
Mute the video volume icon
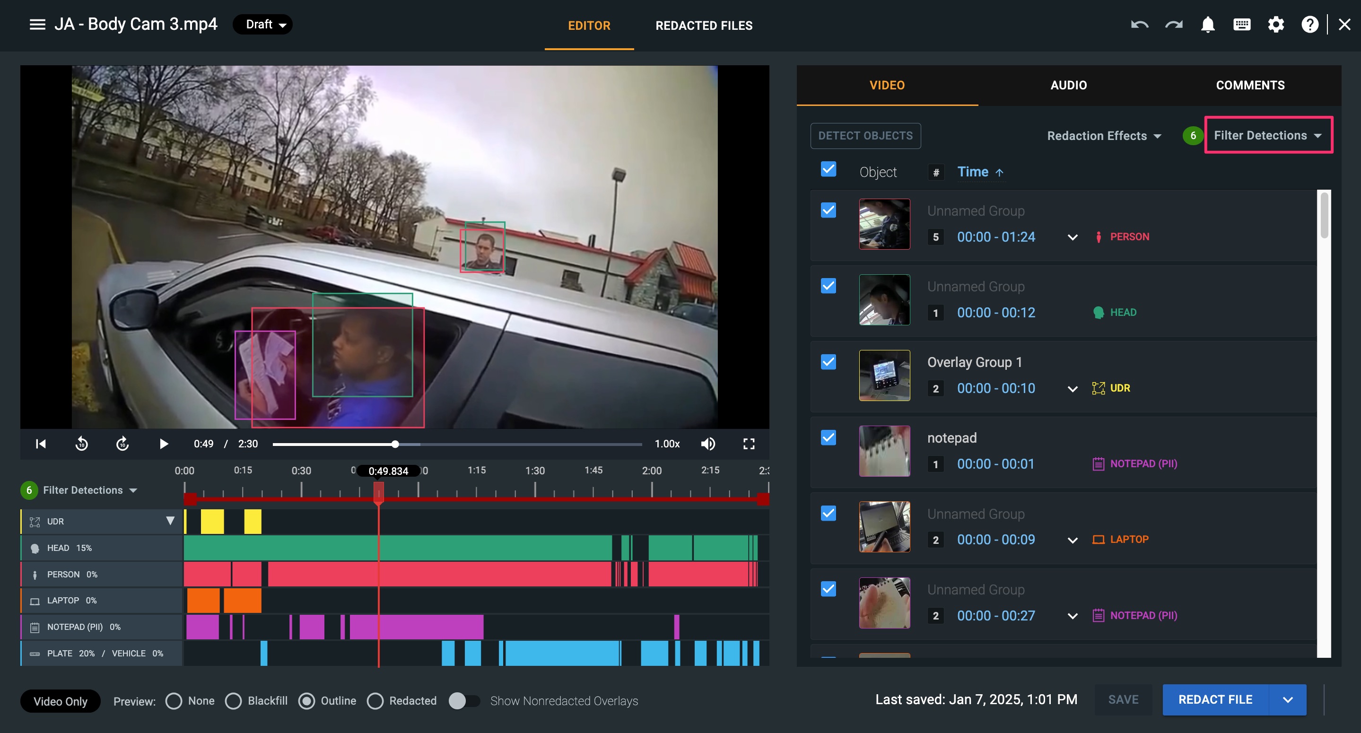click(708, 444)
